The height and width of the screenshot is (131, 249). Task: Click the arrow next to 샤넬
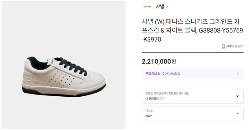(167, 7)
